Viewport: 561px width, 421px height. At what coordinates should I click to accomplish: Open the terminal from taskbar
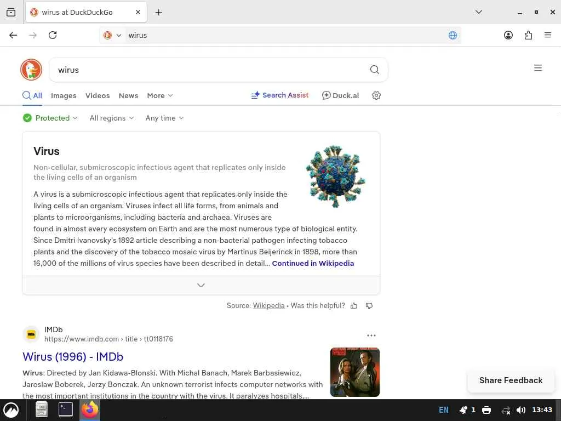[66, 409]
